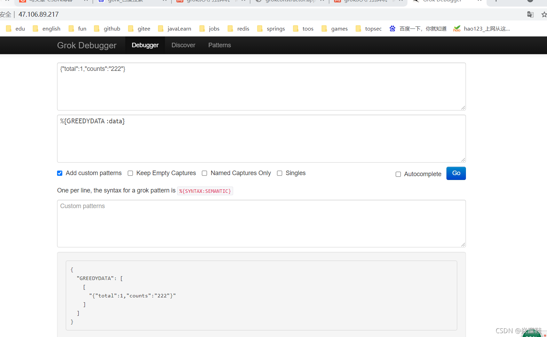Image resolution: width=547 pixels, height=337 pixels.
Task: Click the "GREEDYDATA" key in output
Action: pyautogui.click(x=95, y=278)
